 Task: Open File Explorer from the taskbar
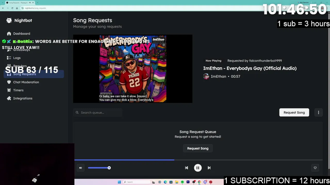(177, 182)
